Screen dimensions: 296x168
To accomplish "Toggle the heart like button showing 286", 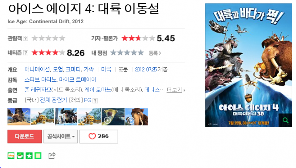I will (x=99, y=136).
